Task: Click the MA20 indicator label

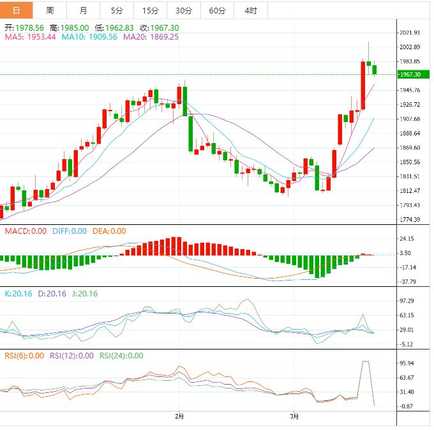Action: click(151, 37)
